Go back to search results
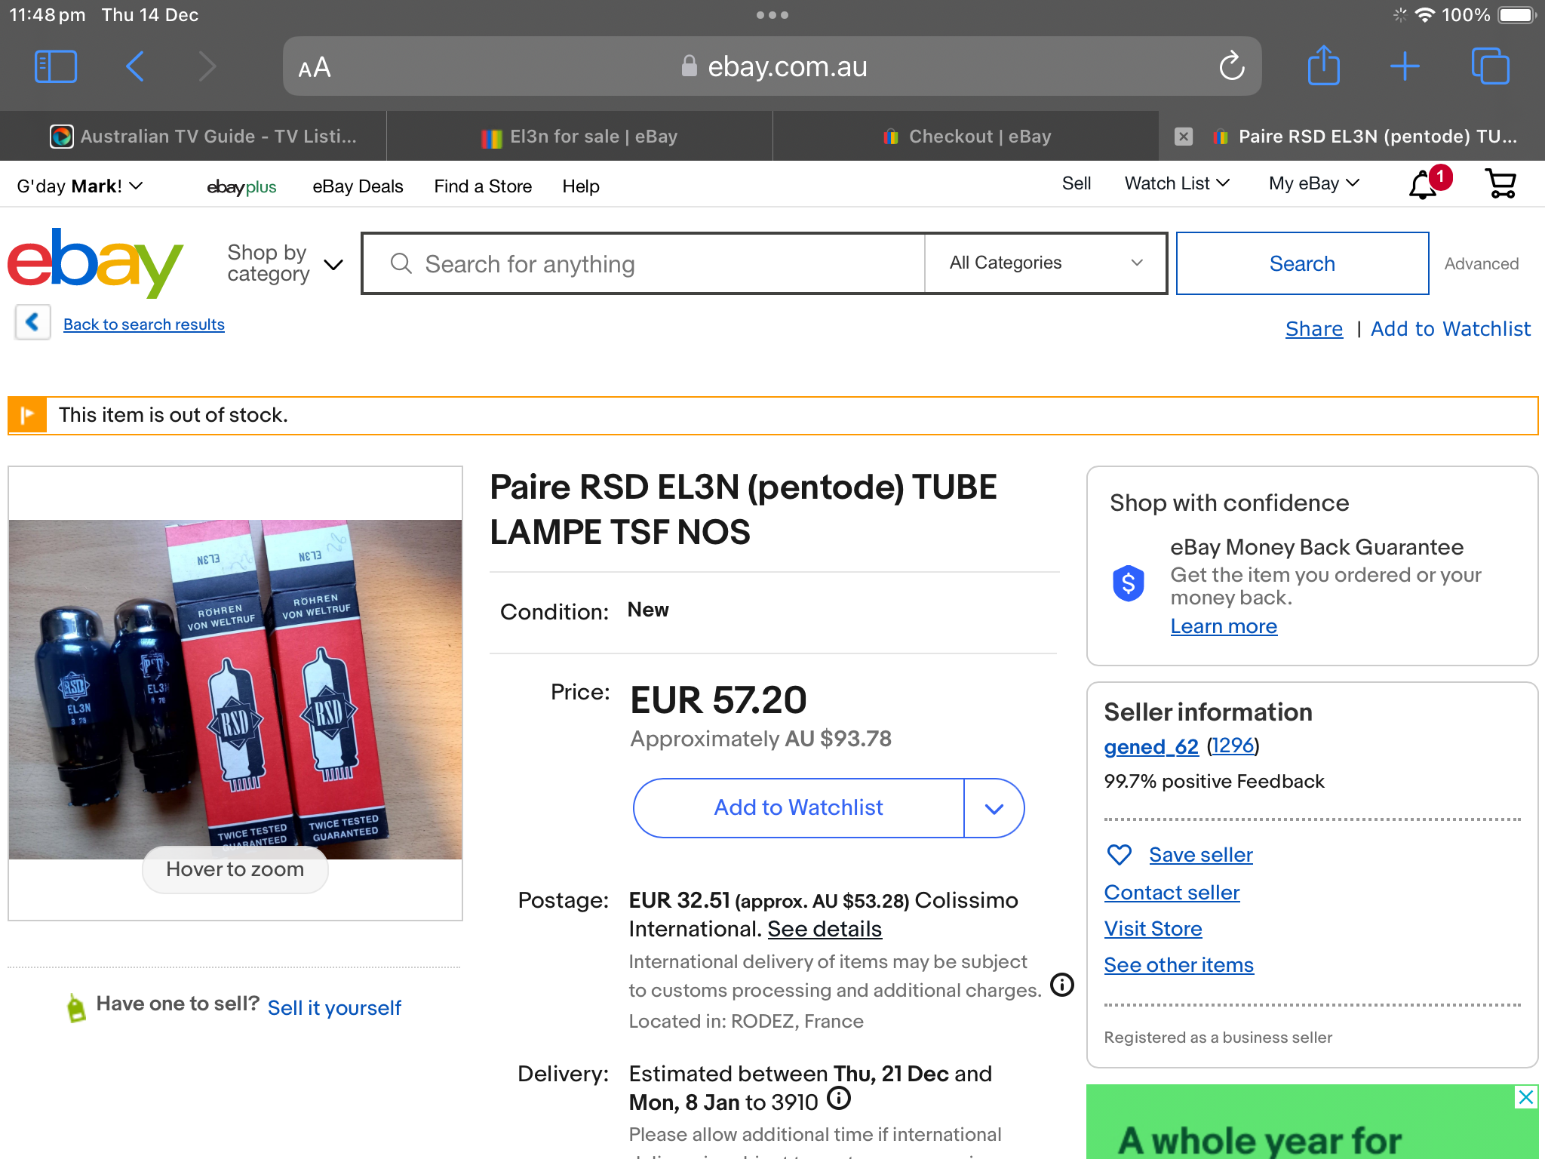 point(144,324)
